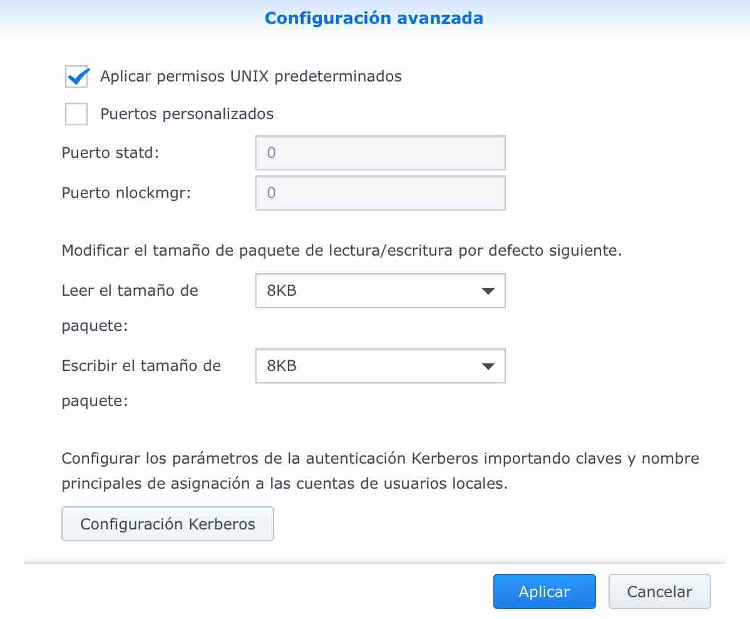
Task: Click the "Puerto nlockmgr:" label
Action: (126, 193)
